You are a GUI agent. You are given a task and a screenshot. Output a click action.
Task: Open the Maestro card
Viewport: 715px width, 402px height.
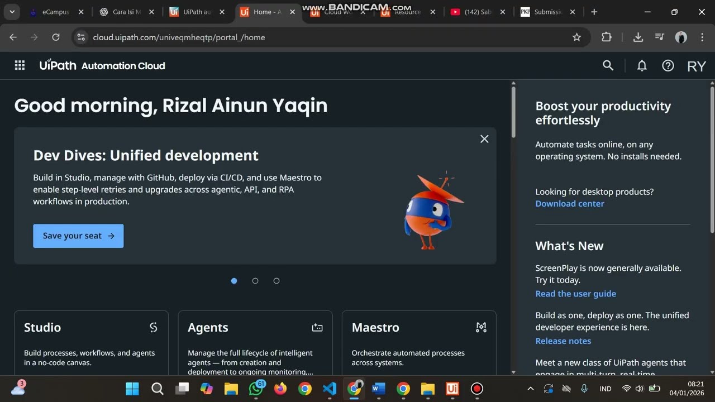coord(419,343)
